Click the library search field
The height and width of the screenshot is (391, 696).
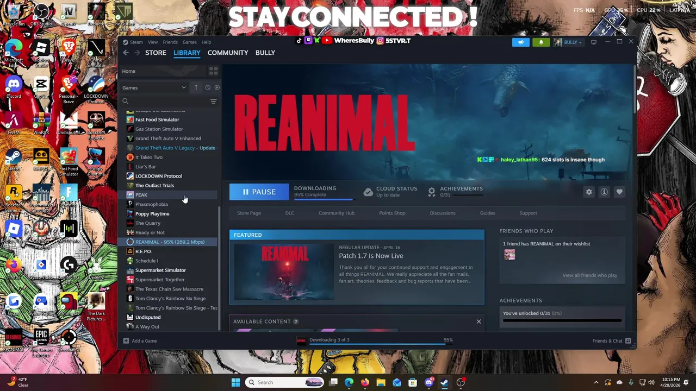tap(164, 101)
